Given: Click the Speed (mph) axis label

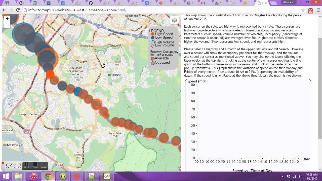Looking at the screenshot, I should 197,81.
